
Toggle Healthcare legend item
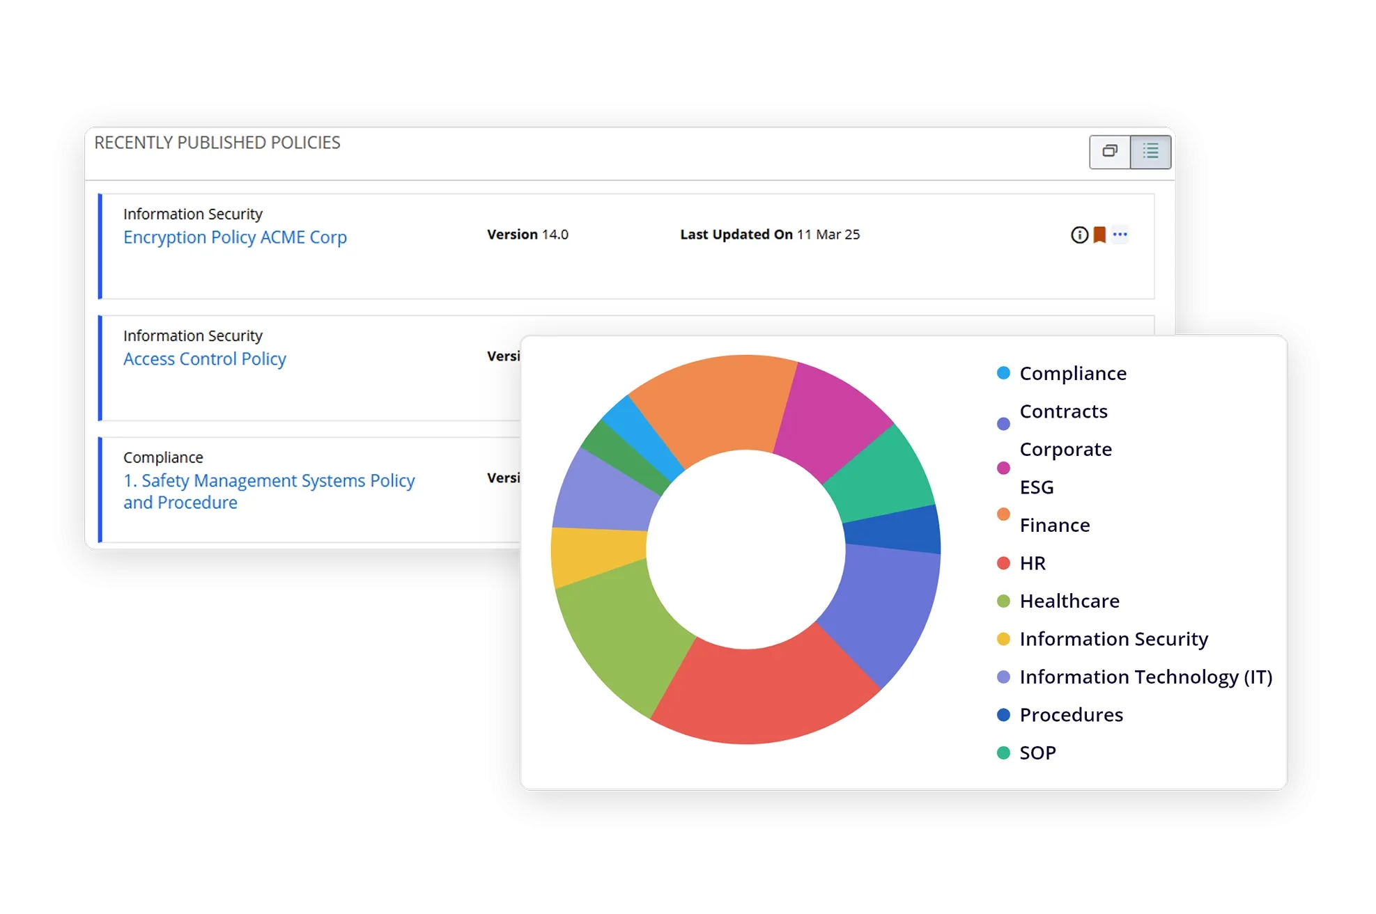[x=1069, y=601]
